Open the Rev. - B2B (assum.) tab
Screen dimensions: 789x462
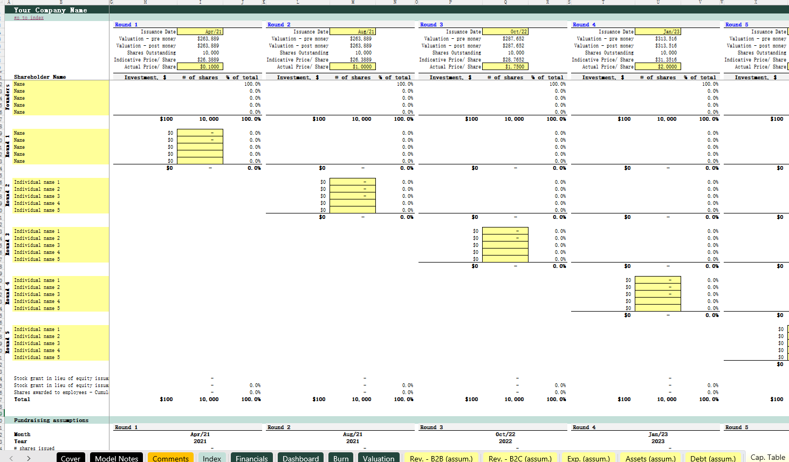[x=441, y=458]
